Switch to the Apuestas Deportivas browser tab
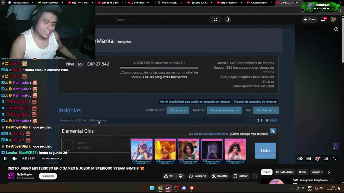The height and width of the screenshot is (193, 344). 259,3
